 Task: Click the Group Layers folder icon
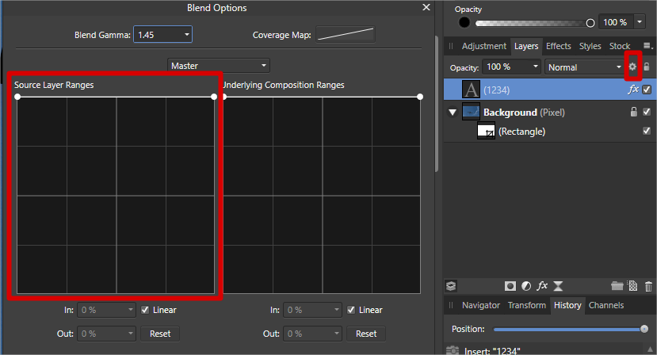click(x=617, y=286)
